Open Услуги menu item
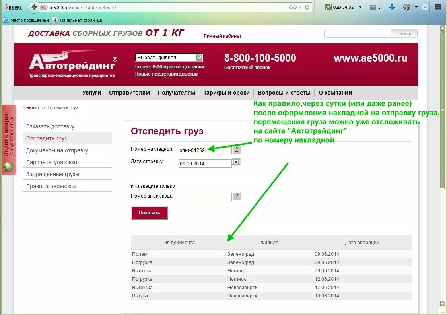The width and height of the screenshot is (447, 315). (x=91, y=93)
